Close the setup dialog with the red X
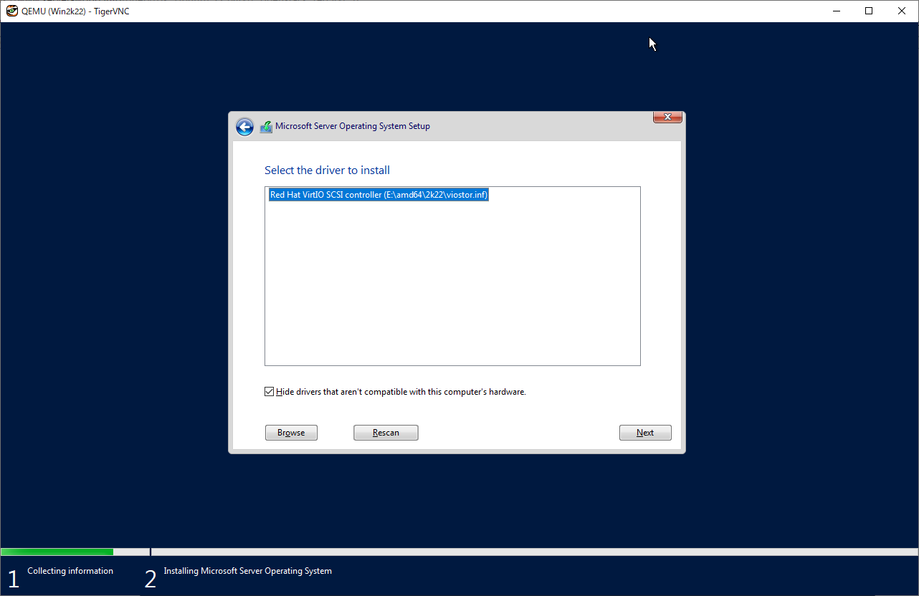 tap(667, 117)
